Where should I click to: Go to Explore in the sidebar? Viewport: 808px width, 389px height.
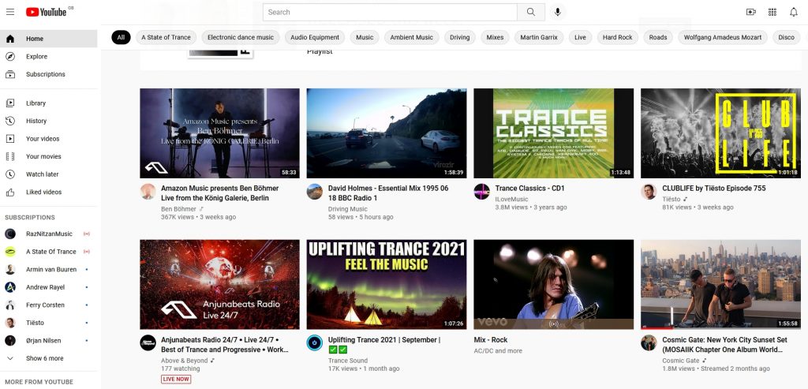(36, 57)
